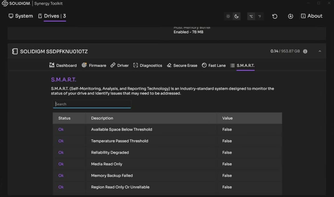Click info icon beside 953.87 GB
Image resolution: width=334 pixels, height=197 pixels.
[305, 51]
